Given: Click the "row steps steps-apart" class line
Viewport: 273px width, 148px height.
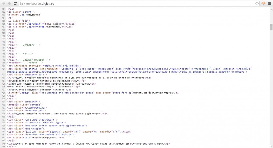Looking at the screenshot, I should tap(32, 120).
